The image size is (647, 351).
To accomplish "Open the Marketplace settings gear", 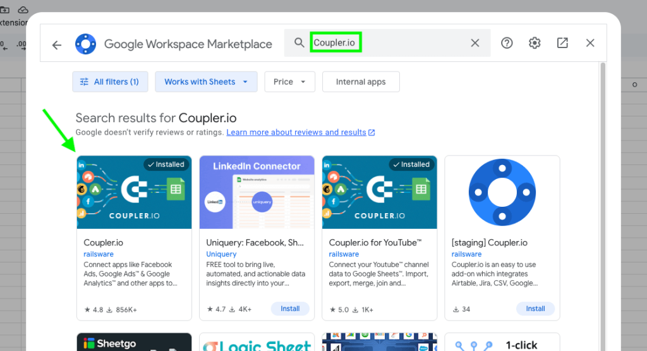I will point(535,42).
